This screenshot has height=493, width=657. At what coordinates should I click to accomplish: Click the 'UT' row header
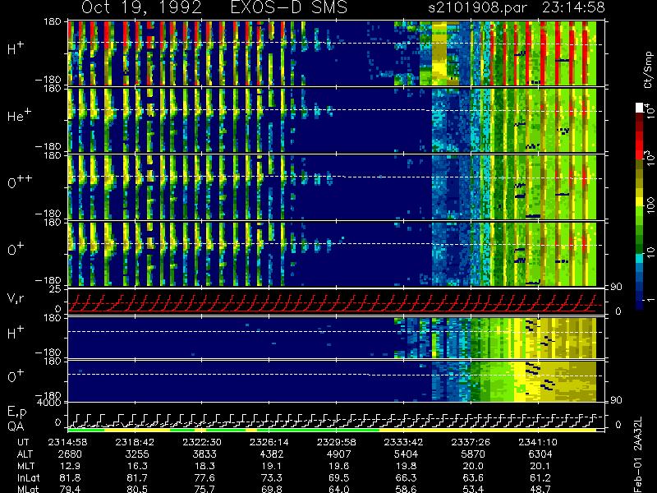pos(24,442)
